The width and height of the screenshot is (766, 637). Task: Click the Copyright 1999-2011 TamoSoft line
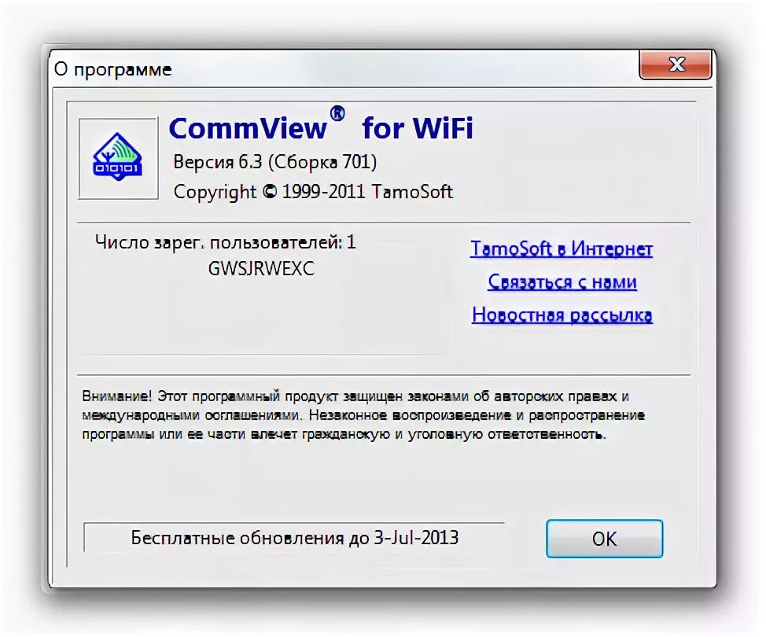click(x=313, y=191)
